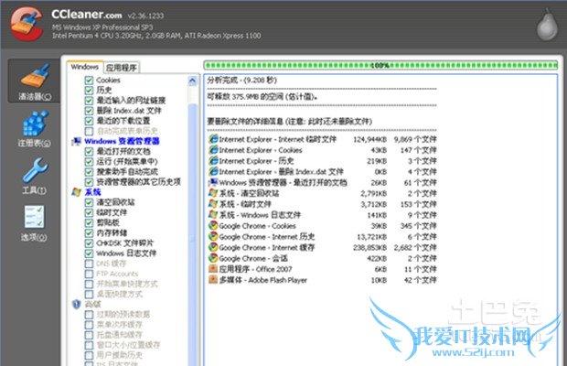Click the CCleaner.com title text
This screenshot has width=567, height=366.
click(87, 15)
